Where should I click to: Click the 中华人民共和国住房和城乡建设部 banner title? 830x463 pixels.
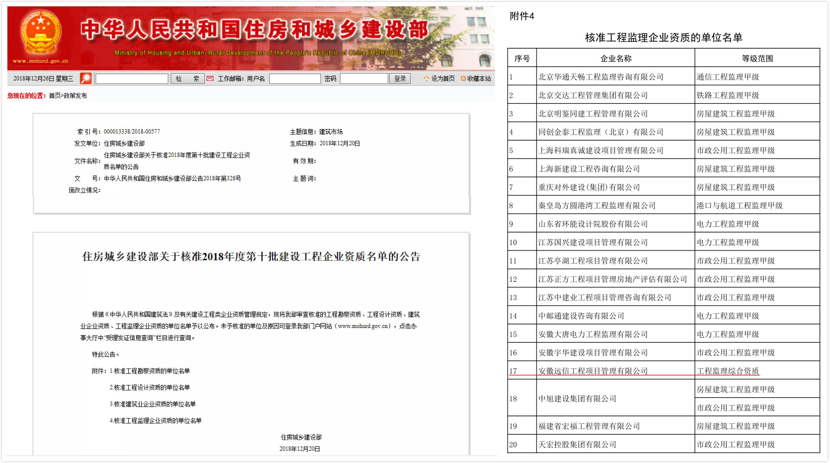tap(255, 29)
